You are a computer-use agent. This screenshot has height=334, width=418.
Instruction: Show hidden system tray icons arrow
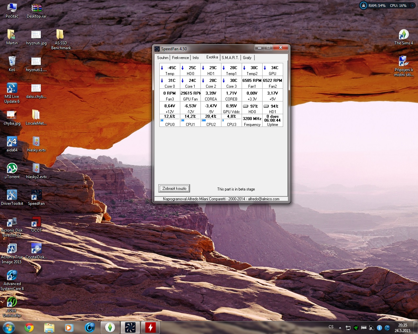340,327
